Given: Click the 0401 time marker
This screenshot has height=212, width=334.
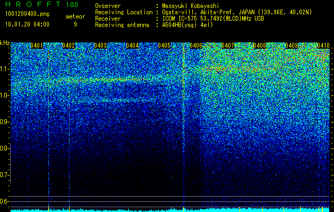Looking at the screenshot, I should 37,46.
